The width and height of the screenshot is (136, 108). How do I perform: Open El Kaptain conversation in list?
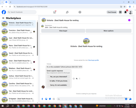18,100
